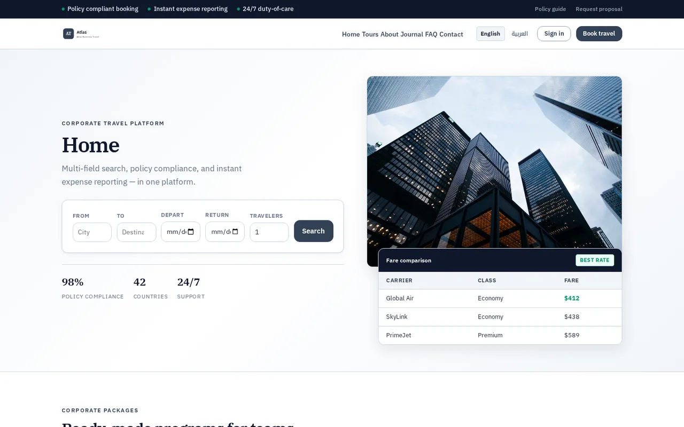Viewport: 684px width, 427px height.
Task: Click the CARRIER column header
Action: click(x=399, y=280)
